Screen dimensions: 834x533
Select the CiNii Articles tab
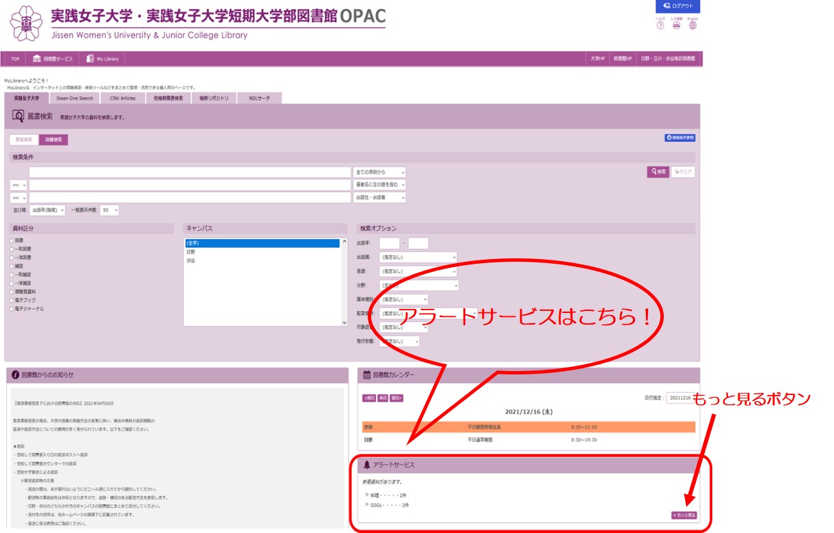pyautogui.click(x=123, y=98)
